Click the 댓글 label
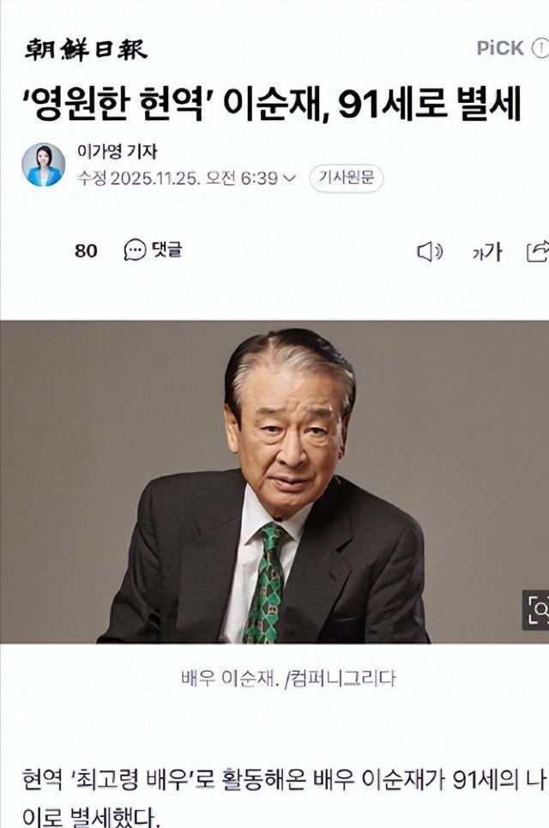Viewport: 549px width, 828px height. (166, 250)
